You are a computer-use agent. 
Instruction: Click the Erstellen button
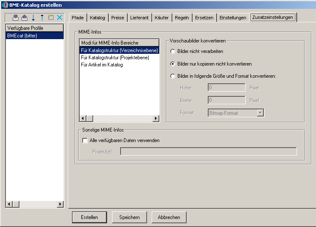tap(89, 217)
